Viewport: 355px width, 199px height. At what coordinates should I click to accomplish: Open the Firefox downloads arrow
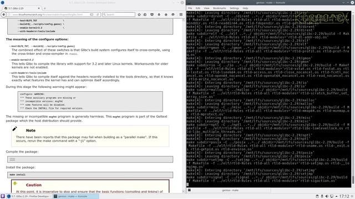point(159,14)
